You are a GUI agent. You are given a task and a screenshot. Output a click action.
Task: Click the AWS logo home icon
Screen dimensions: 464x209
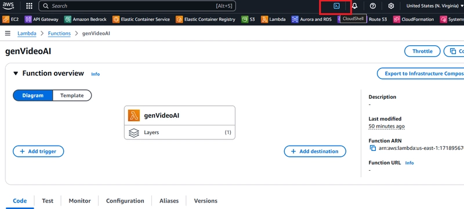pyautogui.click(x=8, y=6)
